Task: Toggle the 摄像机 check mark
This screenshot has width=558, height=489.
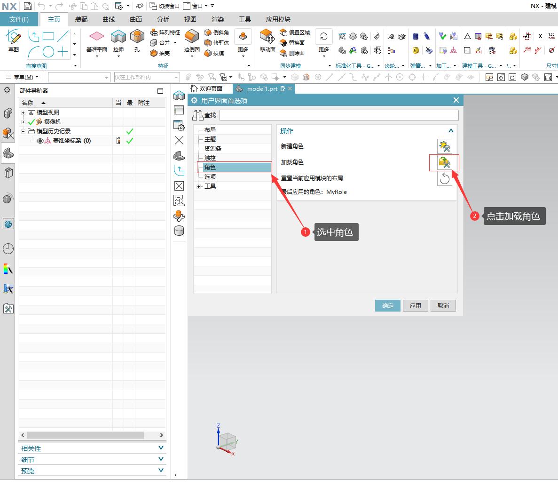Action: [31, 122]
